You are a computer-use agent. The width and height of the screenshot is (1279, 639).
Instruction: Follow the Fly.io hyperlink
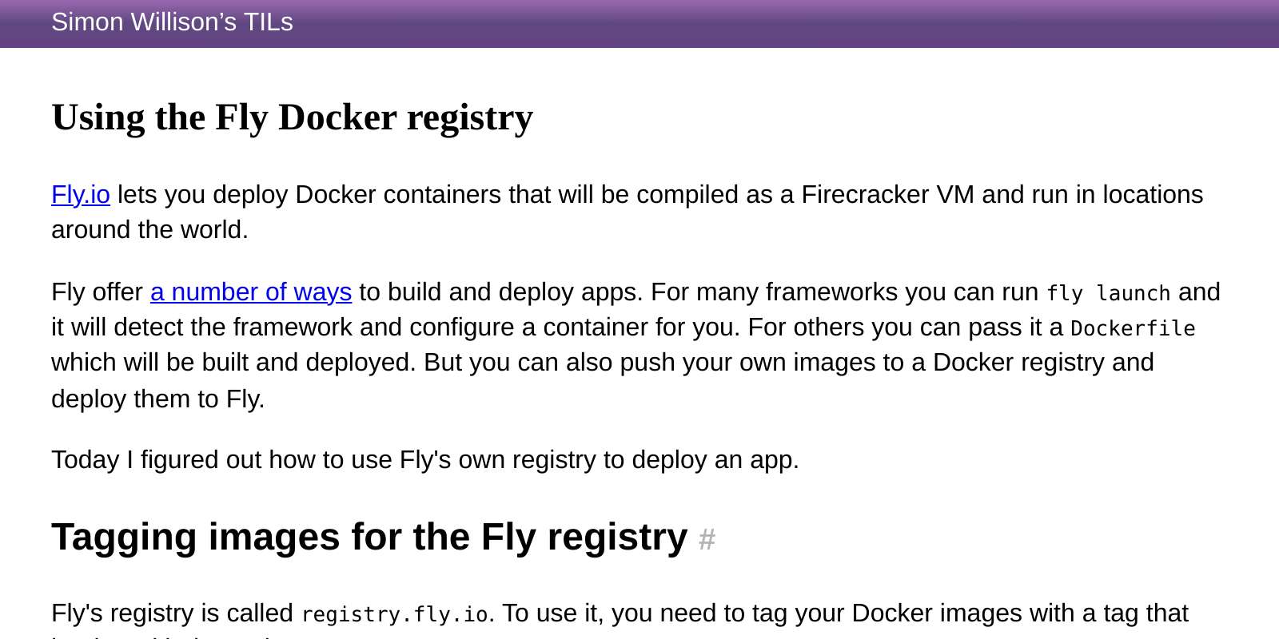[x=81, y=194]
